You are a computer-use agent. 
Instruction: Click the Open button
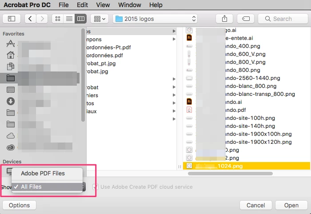click(x=291, y=205)
